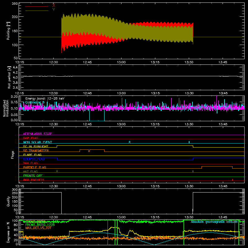The height and width of the screenshot is (248, 248).
Task: Click the 250 tick on Pointing axis
Action: pyautogui.click(x=15, y=4)
